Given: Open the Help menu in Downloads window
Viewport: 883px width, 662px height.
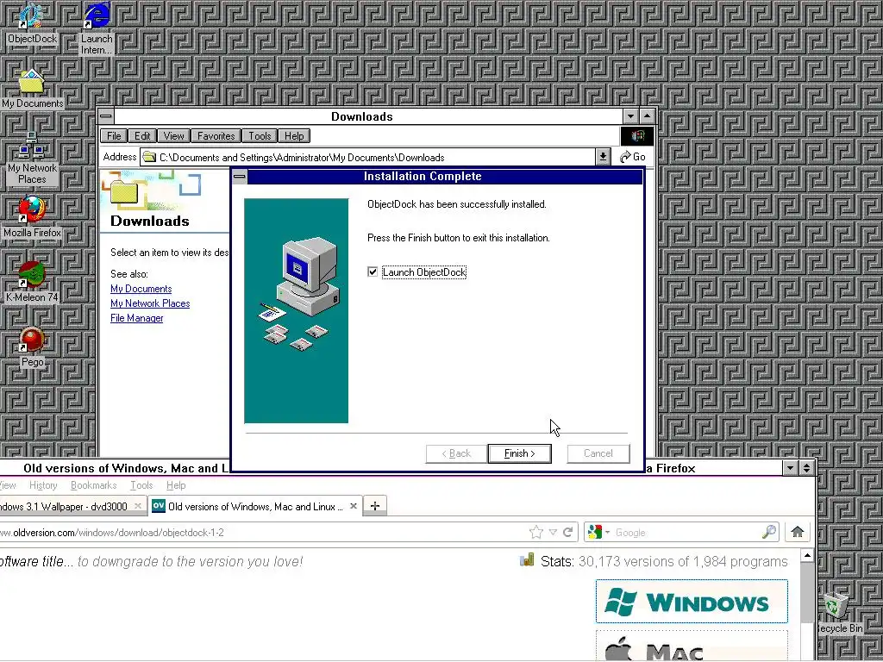Looking at the screenshot, I should (294, 135).
